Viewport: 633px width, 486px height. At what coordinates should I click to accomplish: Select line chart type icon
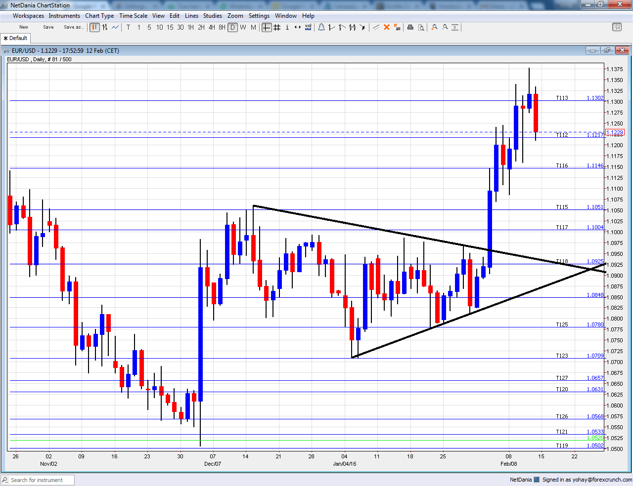(115, 27)
